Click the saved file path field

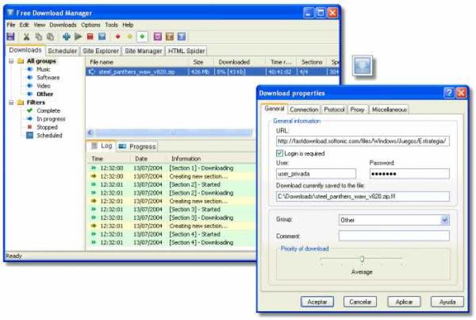click(362, 196)
